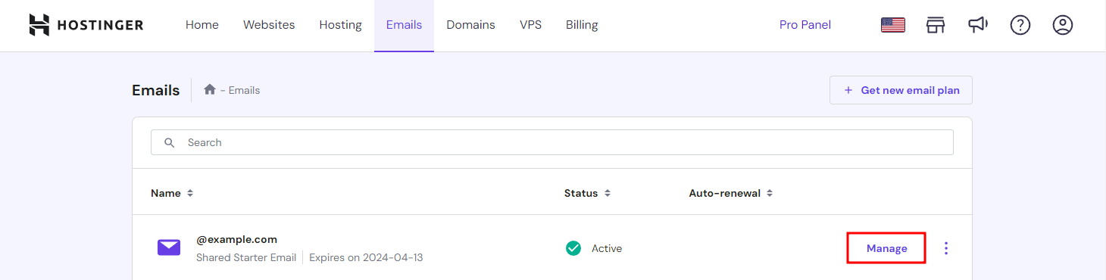Sort by Status column arrows

(x=607, y=193)
